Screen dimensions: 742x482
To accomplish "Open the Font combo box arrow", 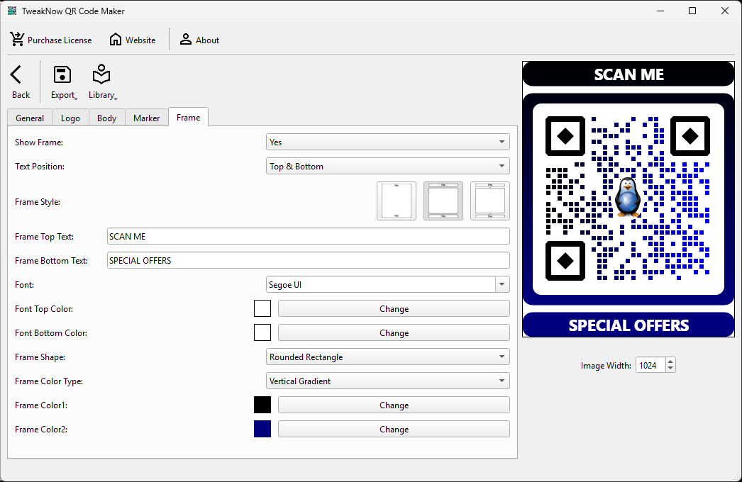I will click(502, 284).
